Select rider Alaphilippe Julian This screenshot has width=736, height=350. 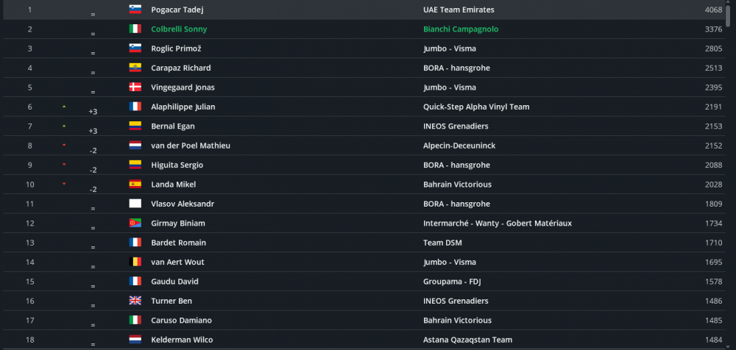(183, 107)
